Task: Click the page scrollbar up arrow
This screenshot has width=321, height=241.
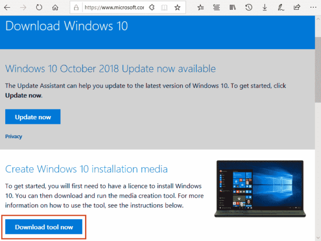Action: [318, 19]
